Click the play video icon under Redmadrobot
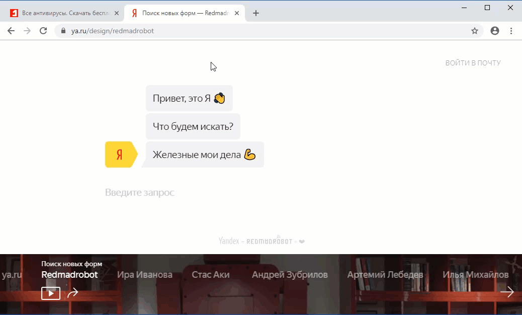The height and width of the screenshot is (315, 522). (x=50, y=293)
